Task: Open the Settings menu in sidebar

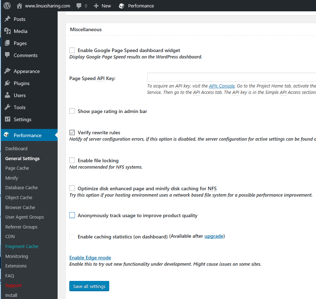Action: [x=22, y=119]
